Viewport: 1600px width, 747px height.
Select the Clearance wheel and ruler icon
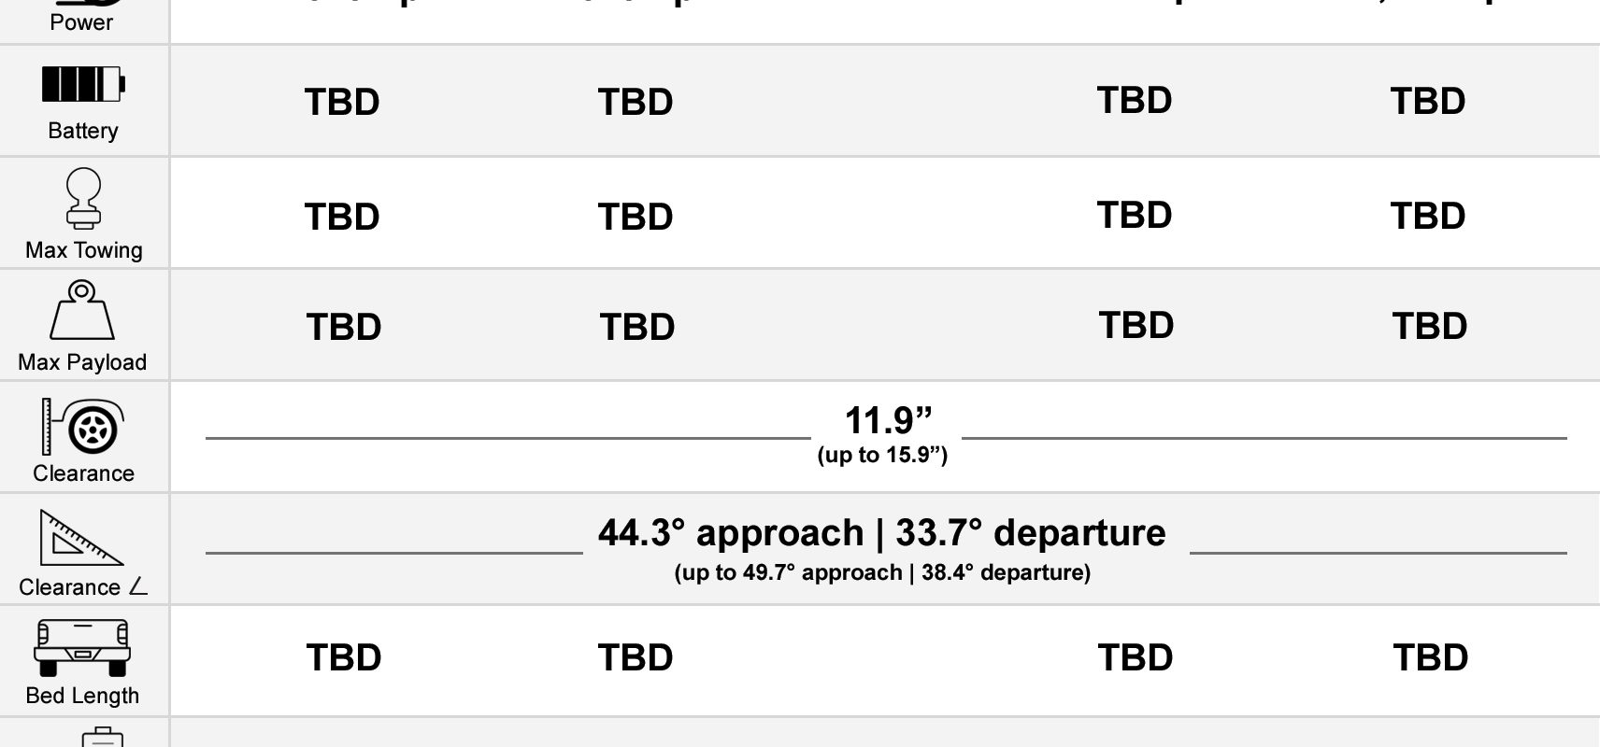pyautogui.click(x=82, y=426)
